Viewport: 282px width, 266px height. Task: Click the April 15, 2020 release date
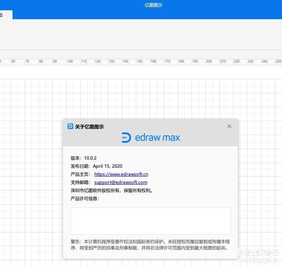coord(107,166)
